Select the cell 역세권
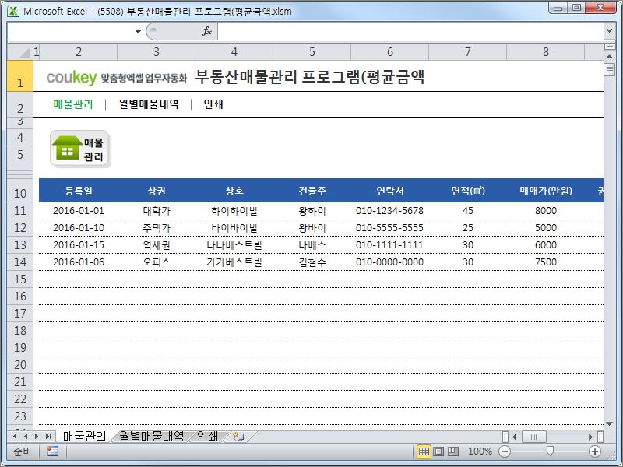The height and width of the screenshot is (467, 623). 157,245
